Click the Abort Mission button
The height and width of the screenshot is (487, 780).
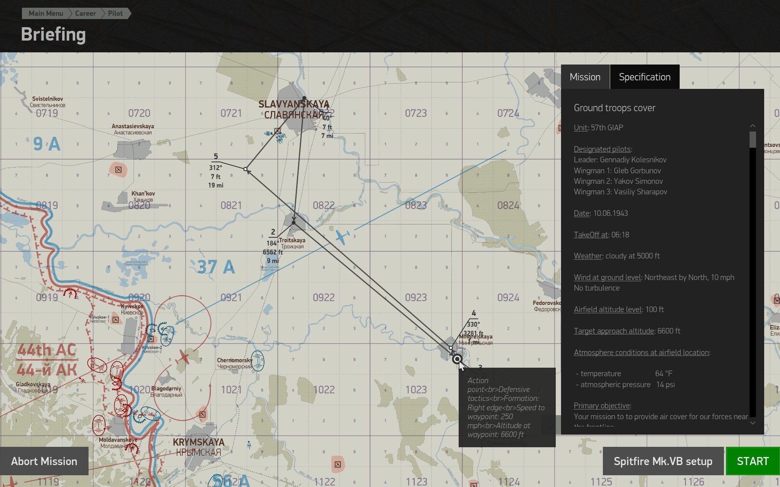(44, 461)
